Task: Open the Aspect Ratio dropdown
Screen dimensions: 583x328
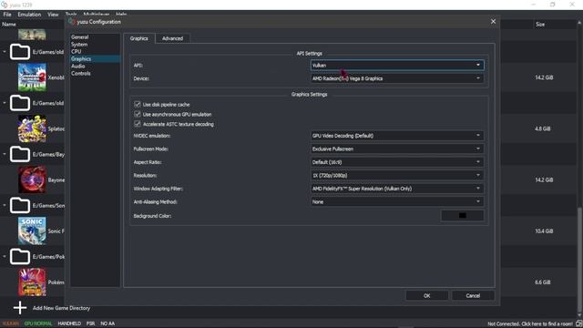Action: pos(397,162)
